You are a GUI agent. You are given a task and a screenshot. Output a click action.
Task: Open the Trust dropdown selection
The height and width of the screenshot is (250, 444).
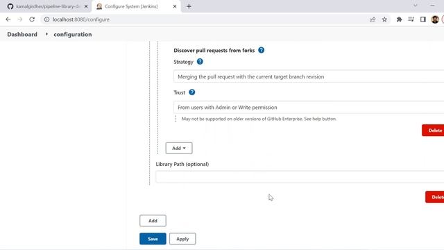coord(309,107)
